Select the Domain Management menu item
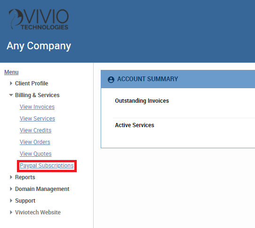 tap(42, 189)
